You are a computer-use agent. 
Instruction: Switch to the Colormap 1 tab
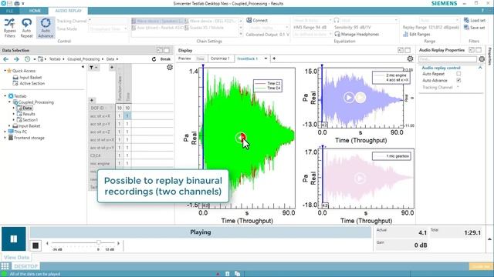[x=220, y=58]
